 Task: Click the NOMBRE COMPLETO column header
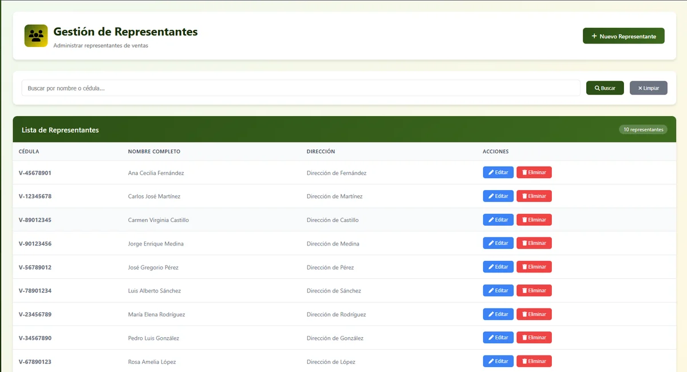[x=154, y=152]
